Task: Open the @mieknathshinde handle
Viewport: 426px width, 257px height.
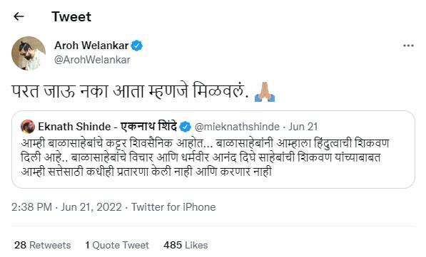Action: click(237, 127)
